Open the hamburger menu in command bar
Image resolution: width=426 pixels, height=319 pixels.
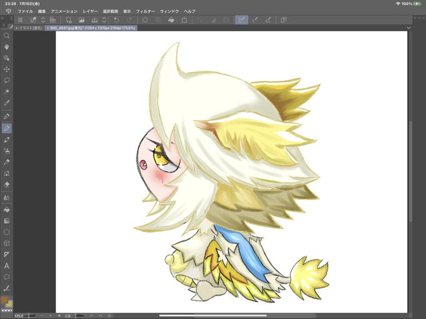[20, 20]
